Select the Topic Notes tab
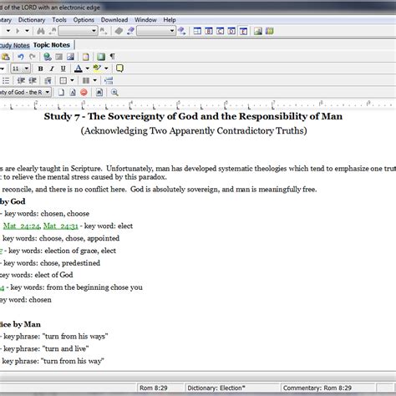Screen dimensions: 396x396 (52, 45)
